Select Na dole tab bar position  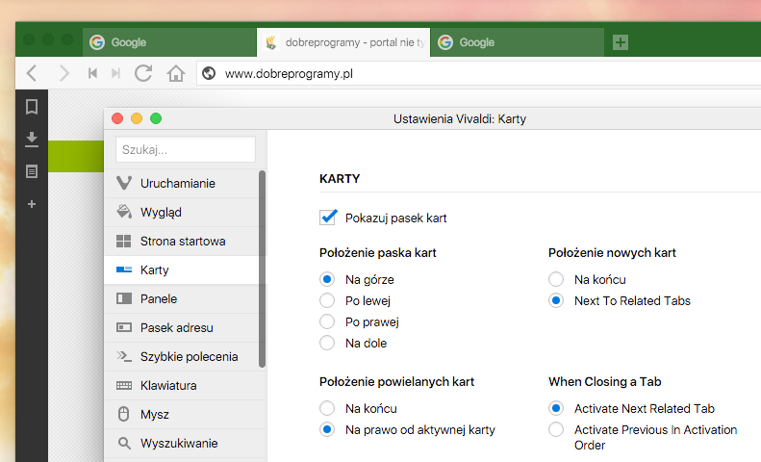click(x=328, y=343)
